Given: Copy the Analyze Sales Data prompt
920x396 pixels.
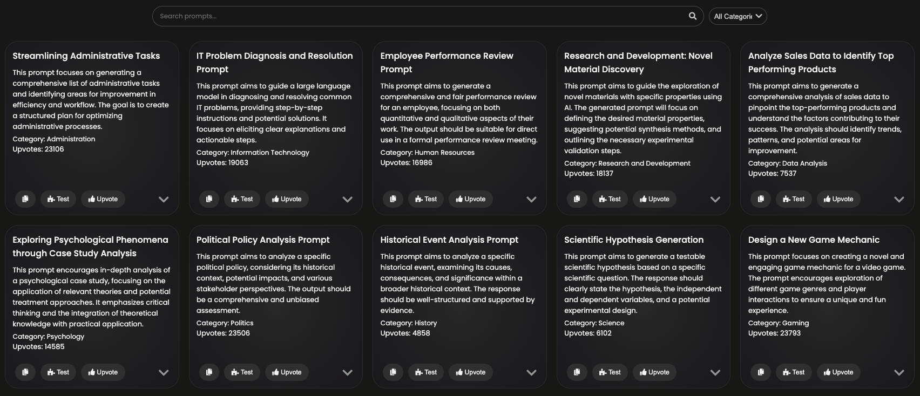Looking at the screenshot, I should pos(761,199).
